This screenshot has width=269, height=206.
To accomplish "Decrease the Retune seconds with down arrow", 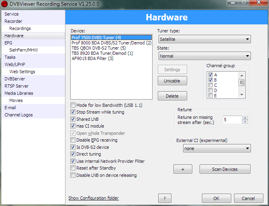I will point(245,122).
